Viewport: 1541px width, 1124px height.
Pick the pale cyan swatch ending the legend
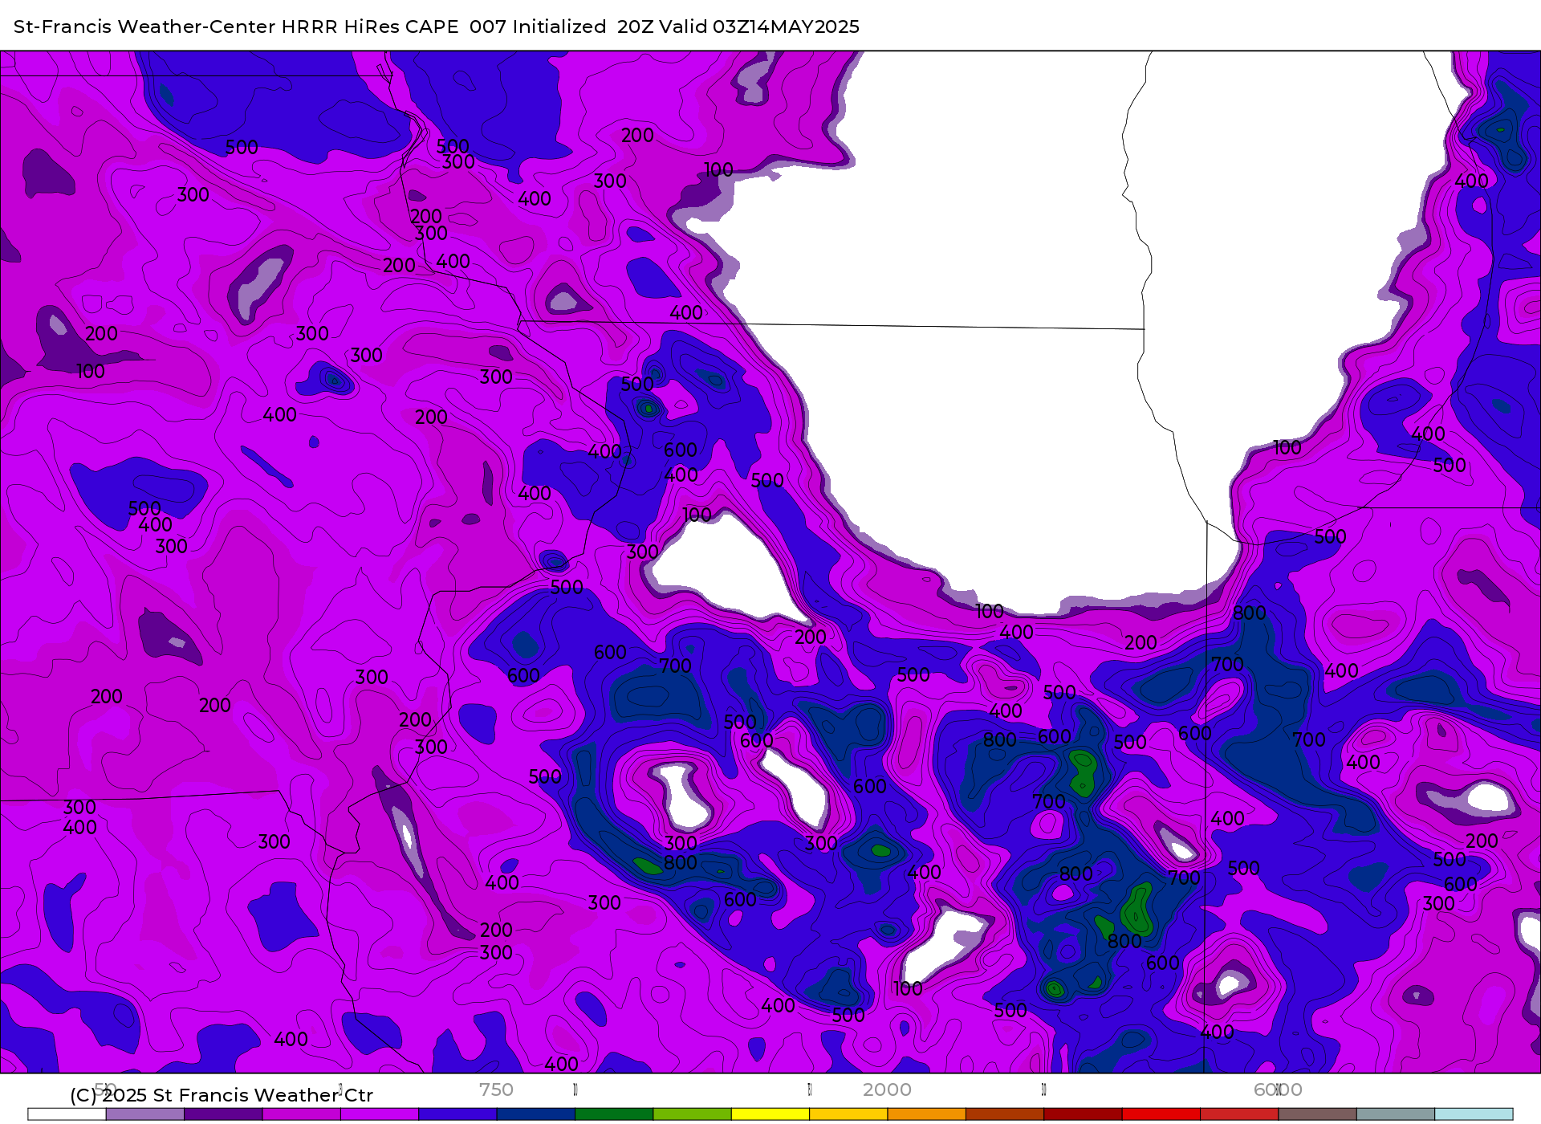click(x=1474, y=1114)
